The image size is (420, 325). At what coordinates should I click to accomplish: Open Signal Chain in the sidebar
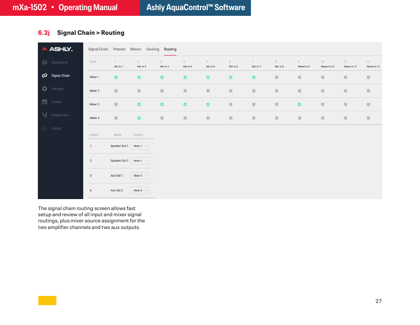61,76
